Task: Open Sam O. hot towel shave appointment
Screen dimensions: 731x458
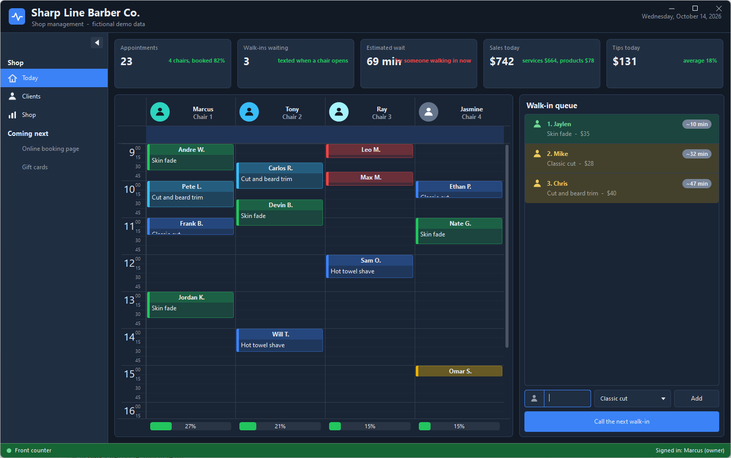Action: pyautogui.click(x=369, y=266)
